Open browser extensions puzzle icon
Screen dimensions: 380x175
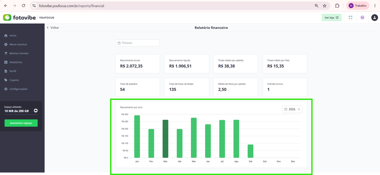point(337,6)
